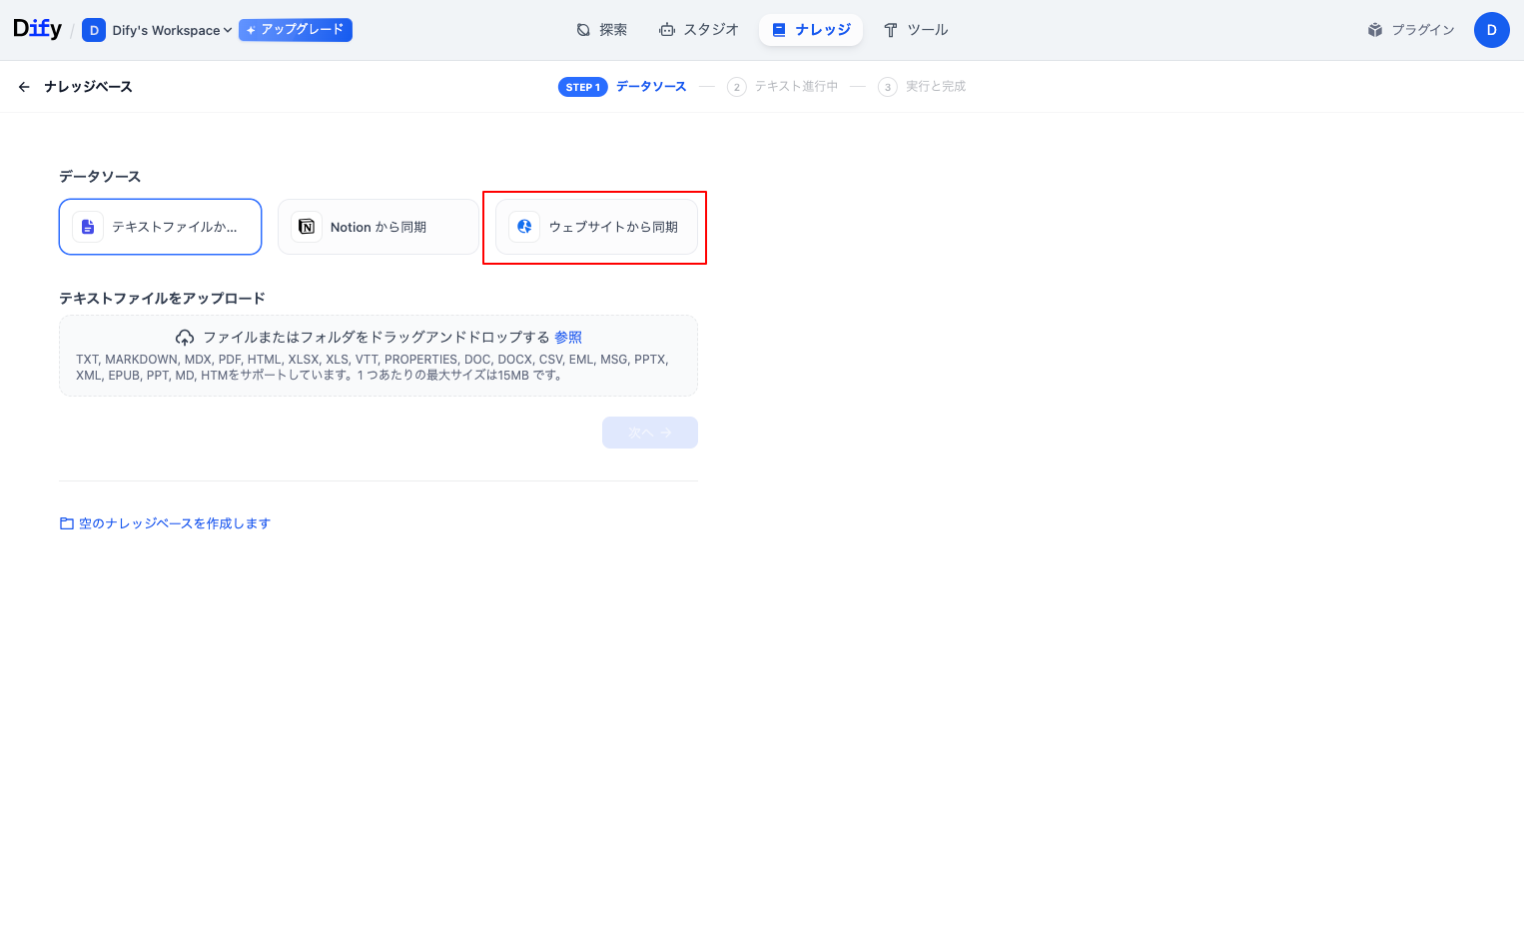Screen dimensions: 1524x933
Task: Switch to the スタジオ tab
Action: click(x=699, y=30)
